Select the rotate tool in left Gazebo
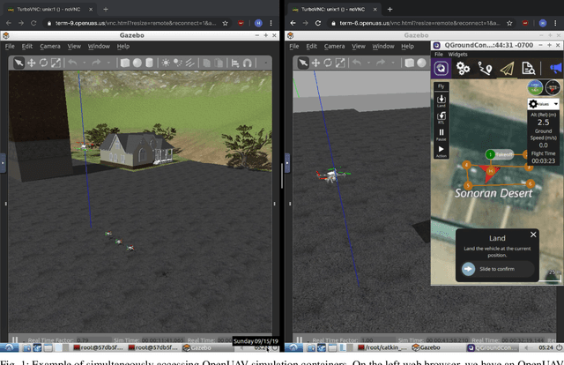This screenshot has height=365, width=564. click(43, 63)
